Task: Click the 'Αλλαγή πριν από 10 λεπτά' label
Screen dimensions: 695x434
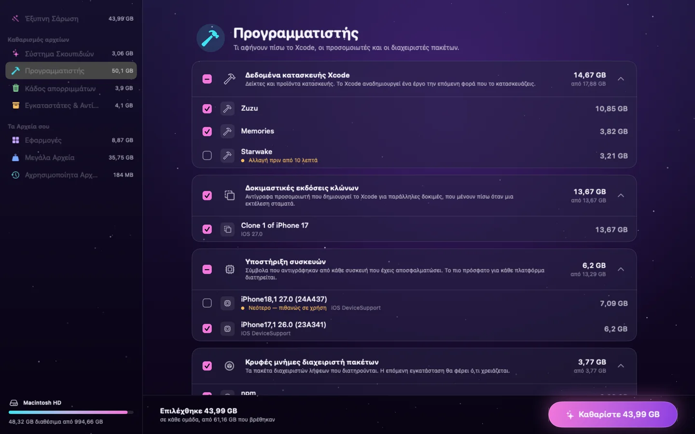Action: pyautogui.click(x=283, y=161)
